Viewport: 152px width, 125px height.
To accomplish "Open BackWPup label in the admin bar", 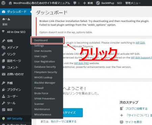I will click(108, 3).
